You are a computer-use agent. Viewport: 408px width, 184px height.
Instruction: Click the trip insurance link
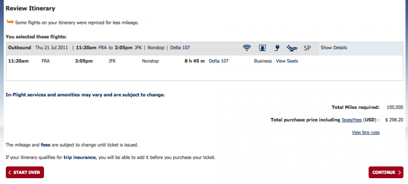pyautogui.click(x=80, y=157)
